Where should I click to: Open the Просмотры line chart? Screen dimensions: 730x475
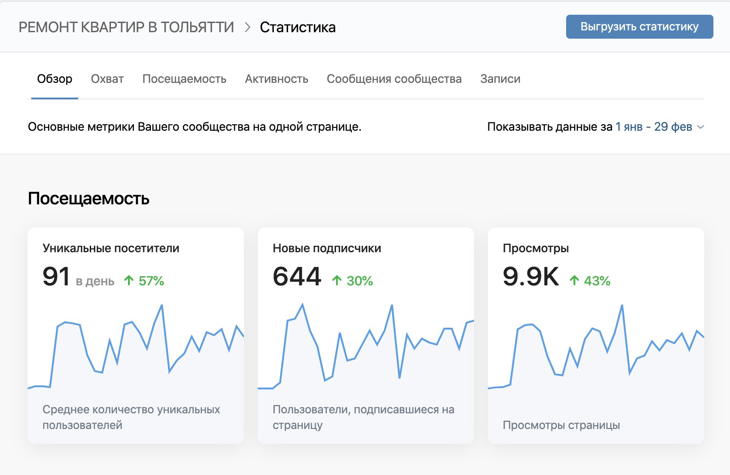point(596,348)
